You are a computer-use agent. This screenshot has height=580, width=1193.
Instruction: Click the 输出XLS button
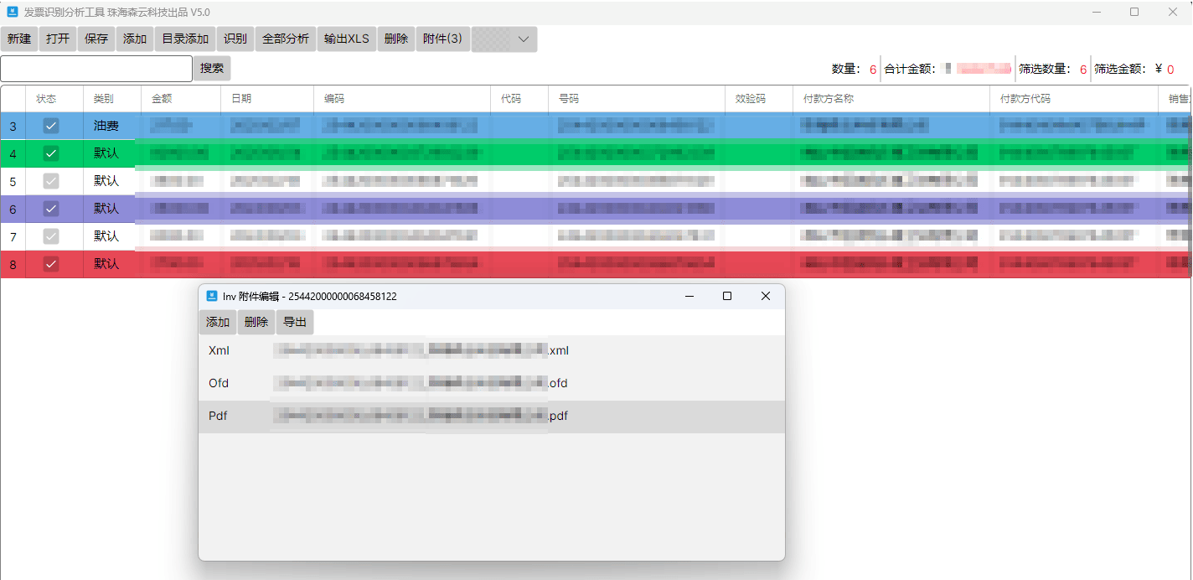pos(347,39)
